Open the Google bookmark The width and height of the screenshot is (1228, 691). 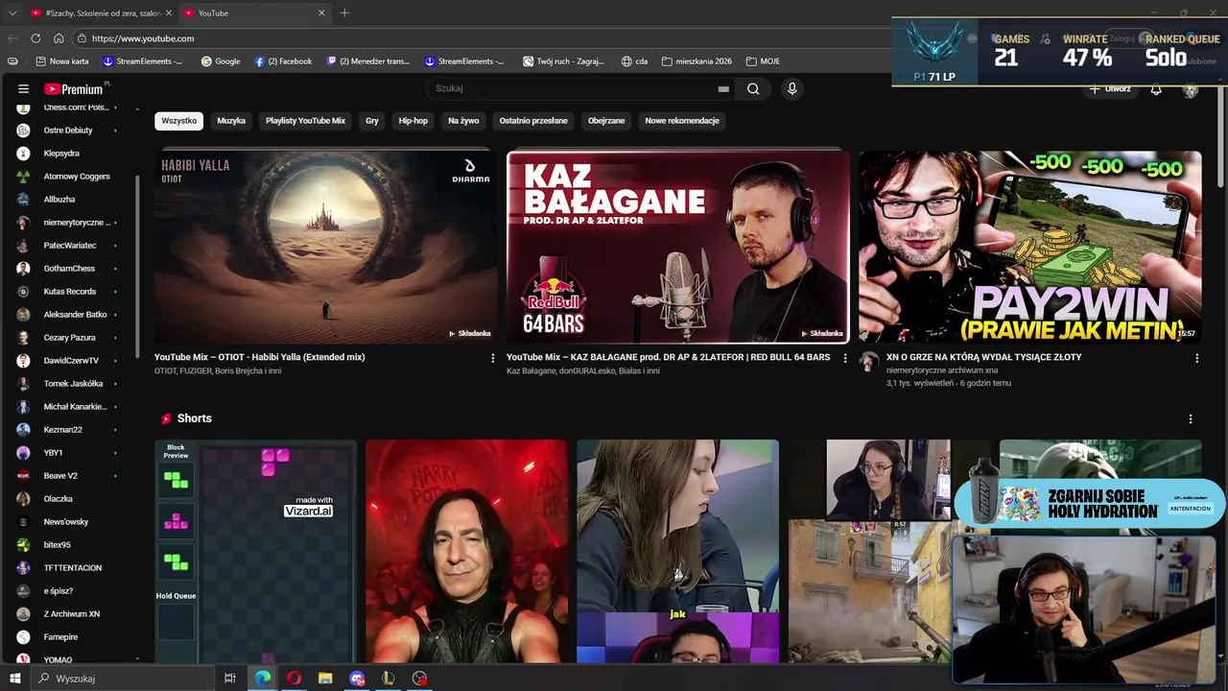coord(221,61)
